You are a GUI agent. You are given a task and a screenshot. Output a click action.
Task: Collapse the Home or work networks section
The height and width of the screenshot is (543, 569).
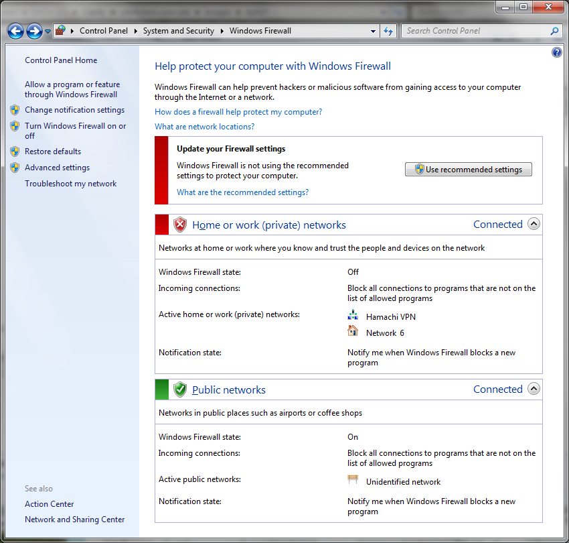tap(534, 224)
